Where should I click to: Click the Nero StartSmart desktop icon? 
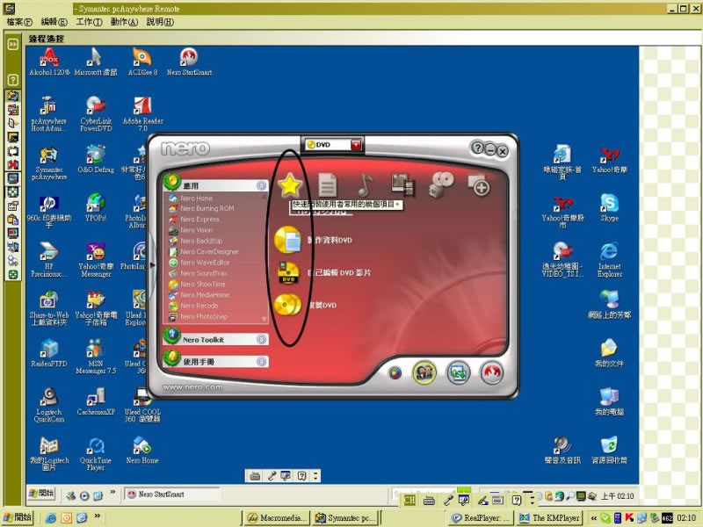(x=189, y=61)
